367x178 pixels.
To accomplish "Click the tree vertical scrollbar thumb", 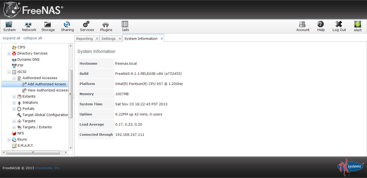I will [x=71, y=94].
